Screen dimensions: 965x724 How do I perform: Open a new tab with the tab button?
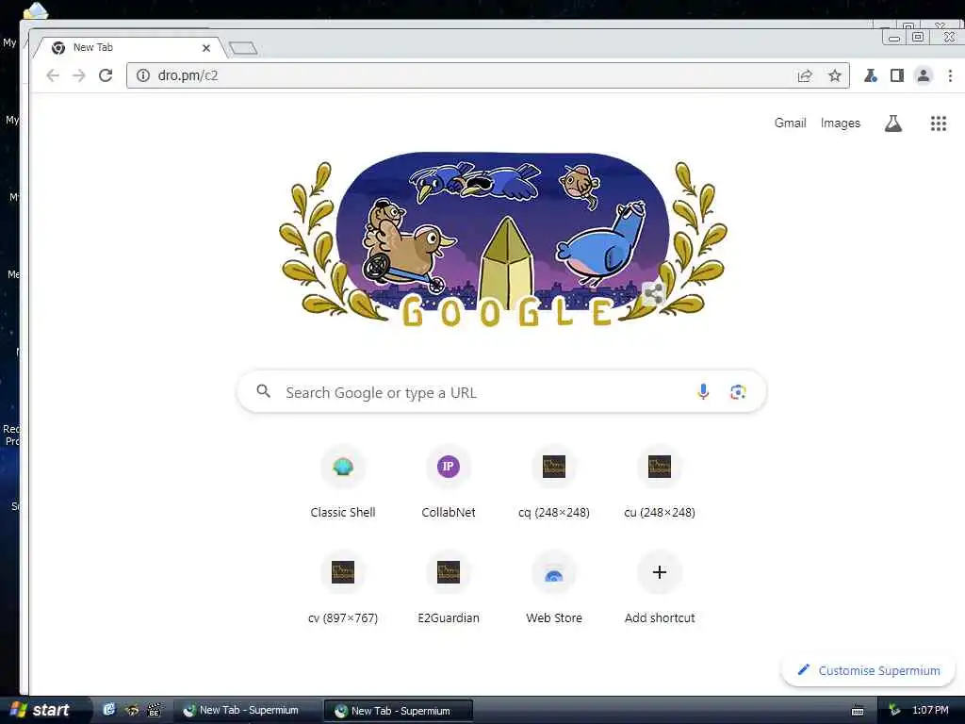(243, 47)
